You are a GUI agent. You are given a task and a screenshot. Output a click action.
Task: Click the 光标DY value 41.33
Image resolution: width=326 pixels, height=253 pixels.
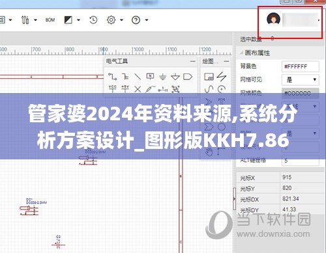289,209
